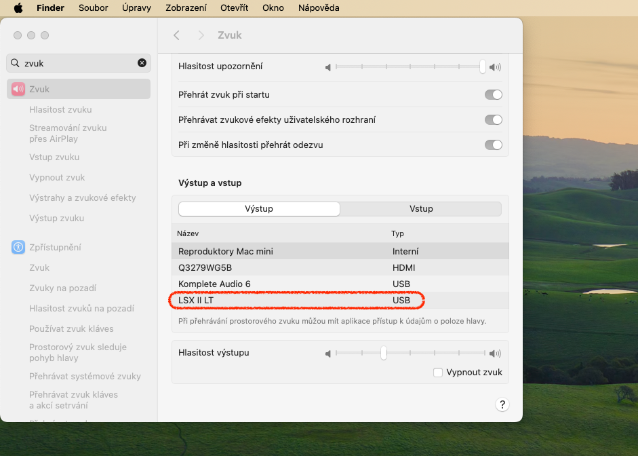Select Zvuk under Zpřístupnění in sidebar
638x456 pixels.
coord(39,267)
